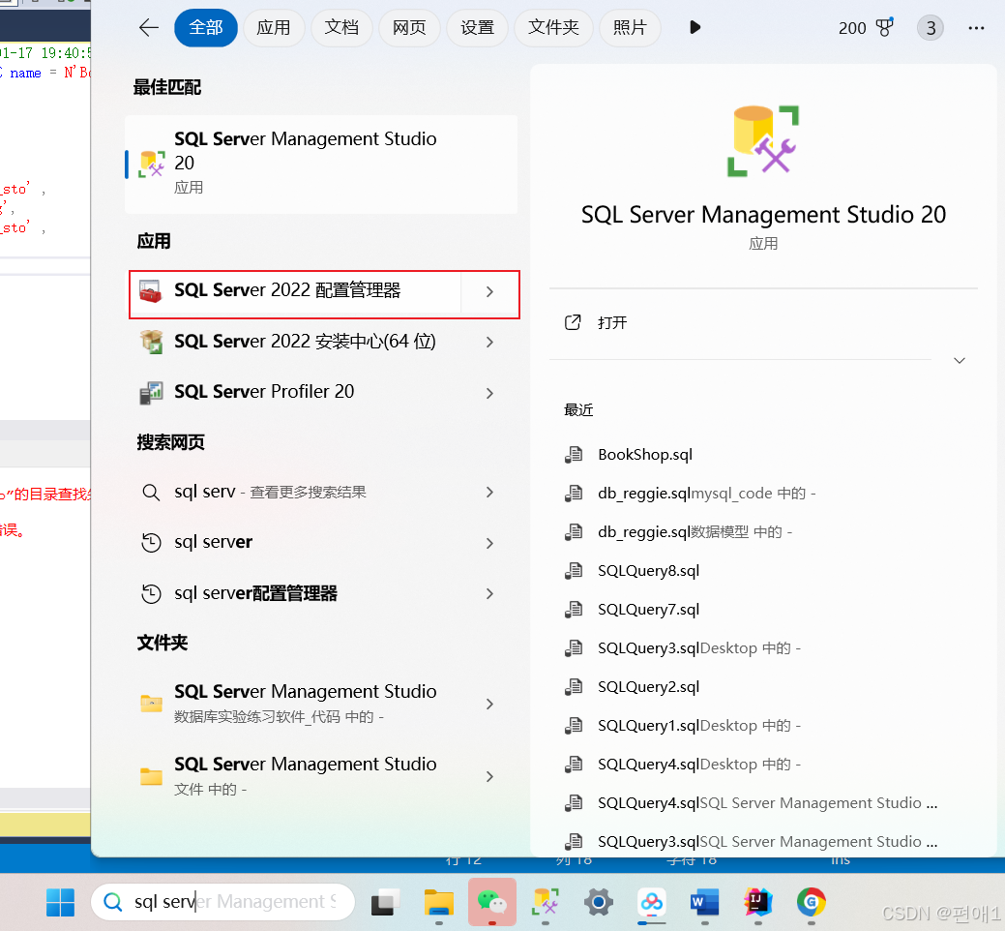The image size is (1005, 931).
Task: Open SQL Server Profiler 20 result
Action: click(x=295, y=392)
